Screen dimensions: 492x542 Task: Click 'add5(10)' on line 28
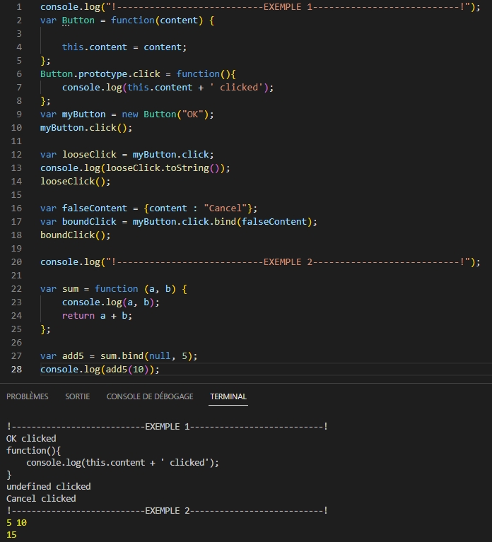coord(127,370)
